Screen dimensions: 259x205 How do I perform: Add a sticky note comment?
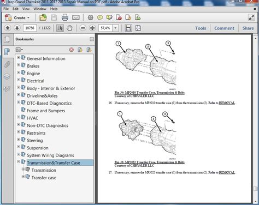coord(100,17)
